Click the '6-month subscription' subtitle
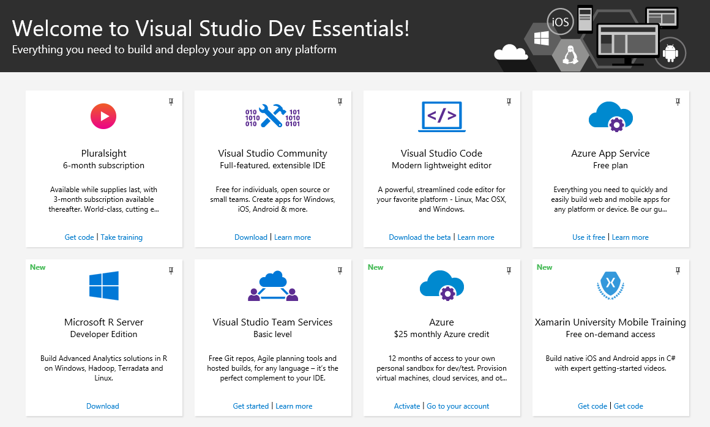 coord(103,166)
